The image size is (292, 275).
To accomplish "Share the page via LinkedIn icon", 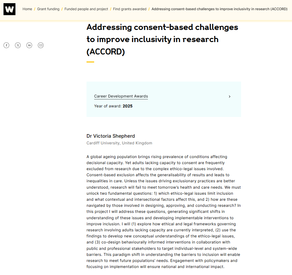I will point(29,45).
